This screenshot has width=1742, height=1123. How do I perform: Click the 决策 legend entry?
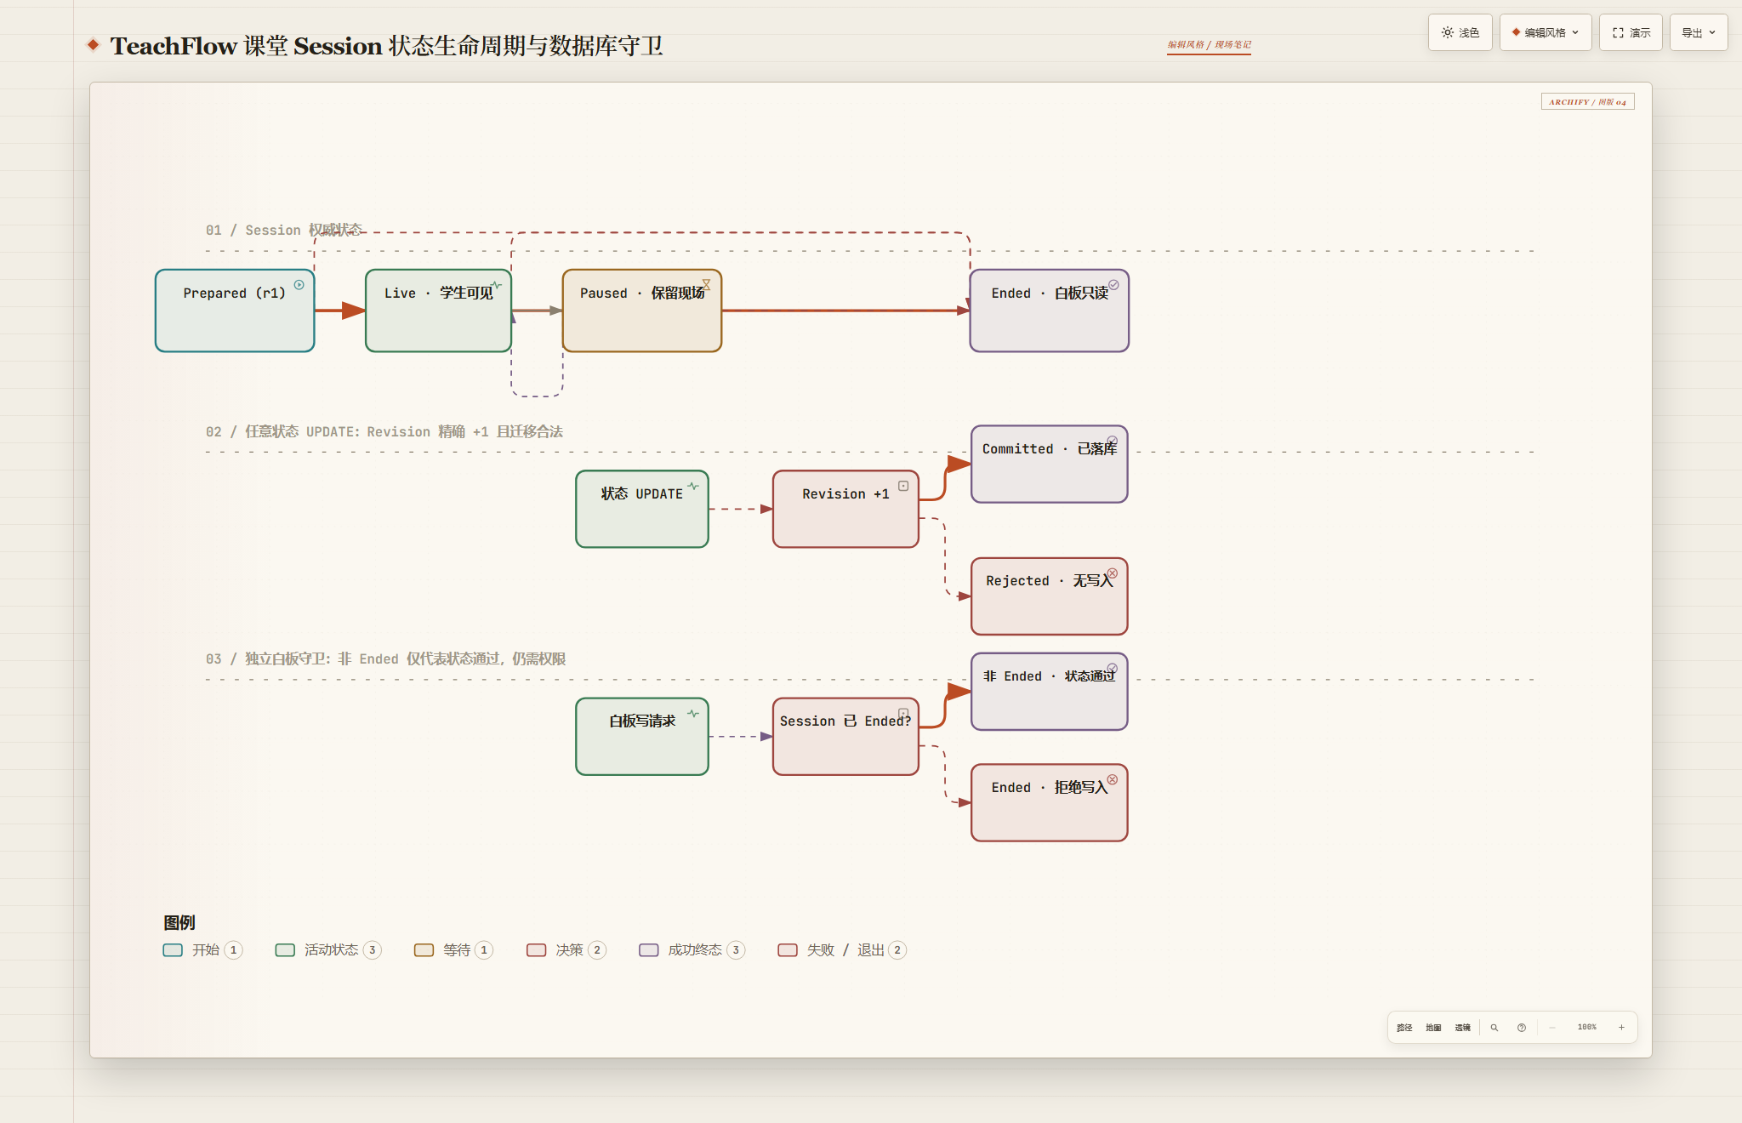pyautogui.click(x=566, y=950)
